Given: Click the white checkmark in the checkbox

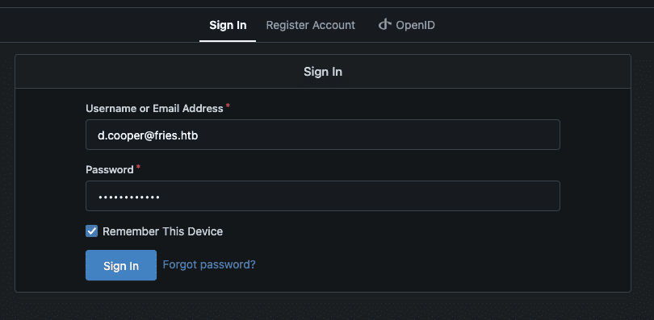Looking at the screenshot, I should (91, 231).
